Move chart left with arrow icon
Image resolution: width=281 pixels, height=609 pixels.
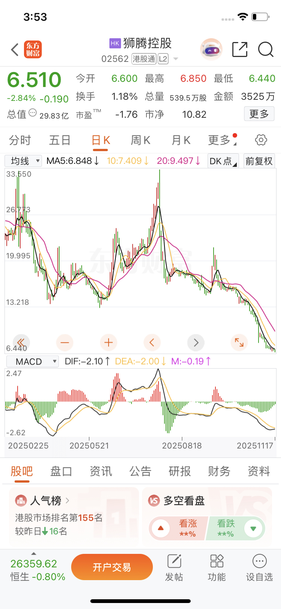(x=152, y=342)
